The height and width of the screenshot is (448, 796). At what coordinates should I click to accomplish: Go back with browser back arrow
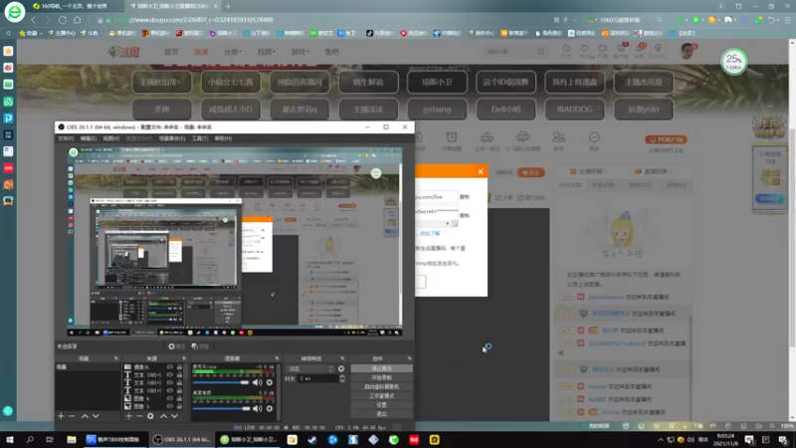coord(34,20)
